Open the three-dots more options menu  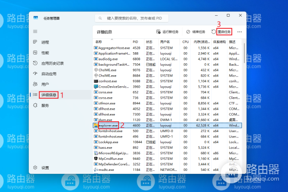click(x=240, y=32)
